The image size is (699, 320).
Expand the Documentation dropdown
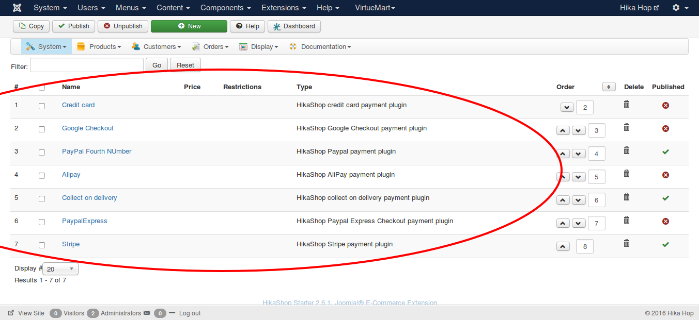(x=320, y=46)
